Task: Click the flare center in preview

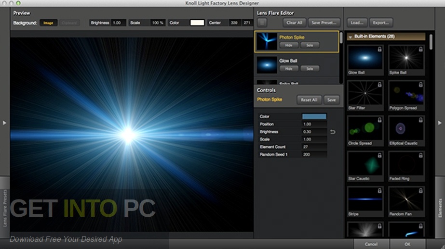Action: (x=128, y=135)
